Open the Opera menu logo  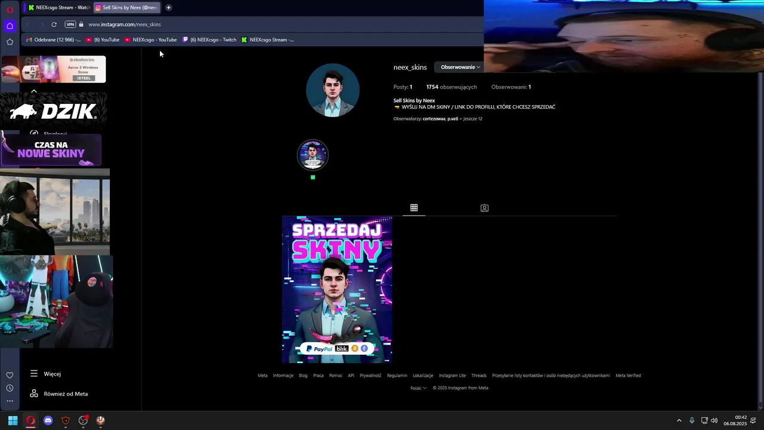(10, 9)
